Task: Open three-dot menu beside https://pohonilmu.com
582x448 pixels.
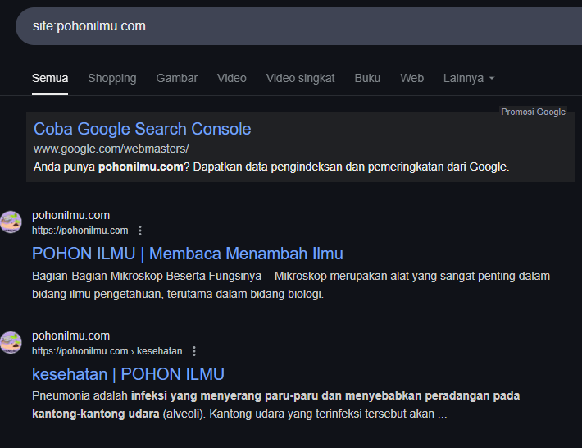Action: tap(140, 231)
